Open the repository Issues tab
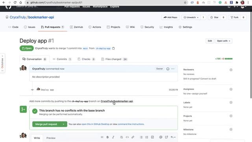The height and width of the screenshot is (142, 252). click(30, 27)
